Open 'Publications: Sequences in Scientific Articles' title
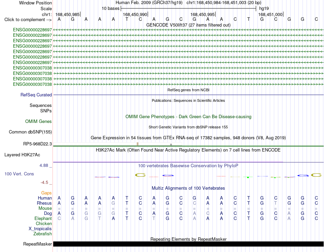The image size is (324, 252). [x=188, y=100]
